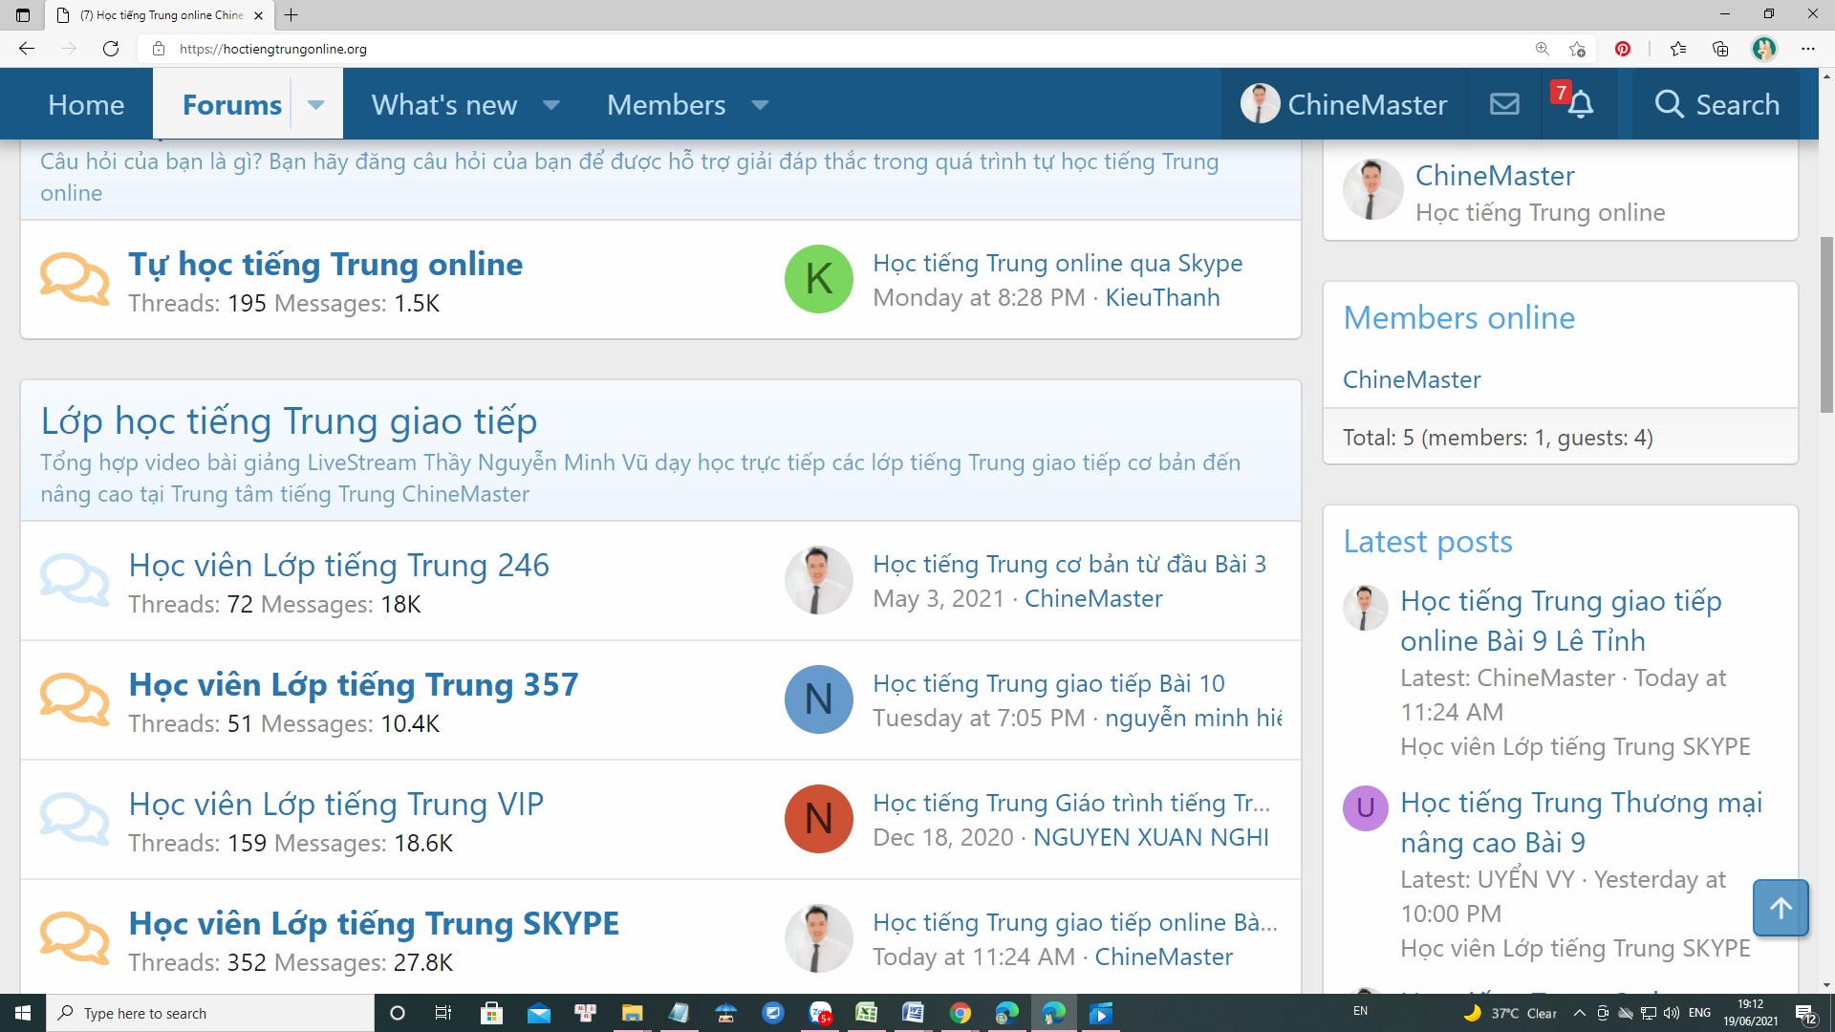This screenshot has width=1835, height=1032.
Task: Expand the Forums dropdown arrow
Action: point(316,104)
